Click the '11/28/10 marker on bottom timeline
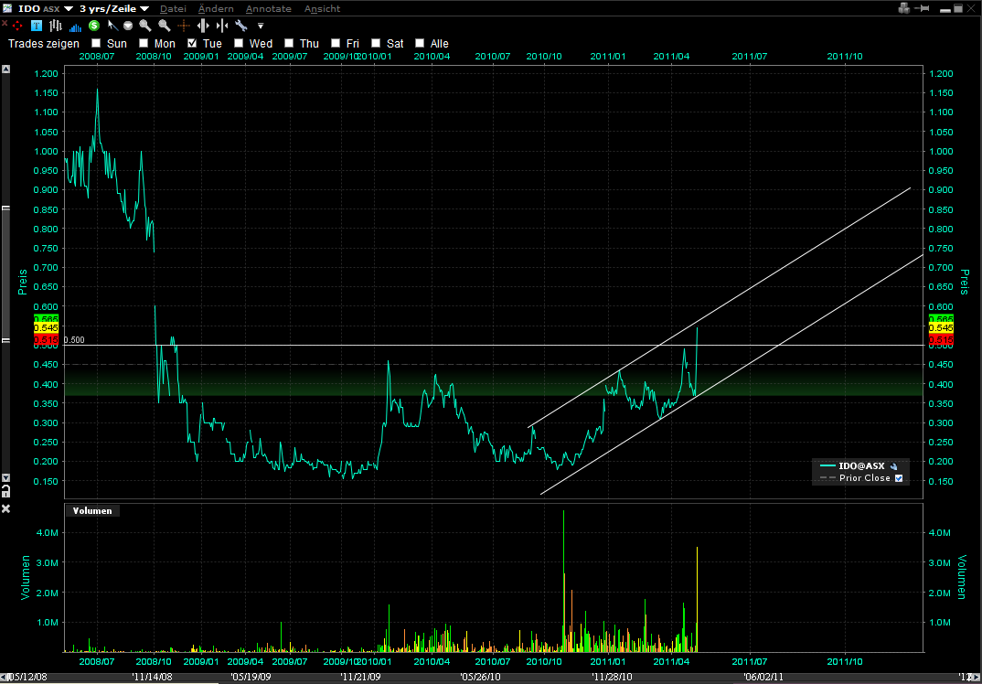This screenshot has width=982, height=684. (612, 677)
